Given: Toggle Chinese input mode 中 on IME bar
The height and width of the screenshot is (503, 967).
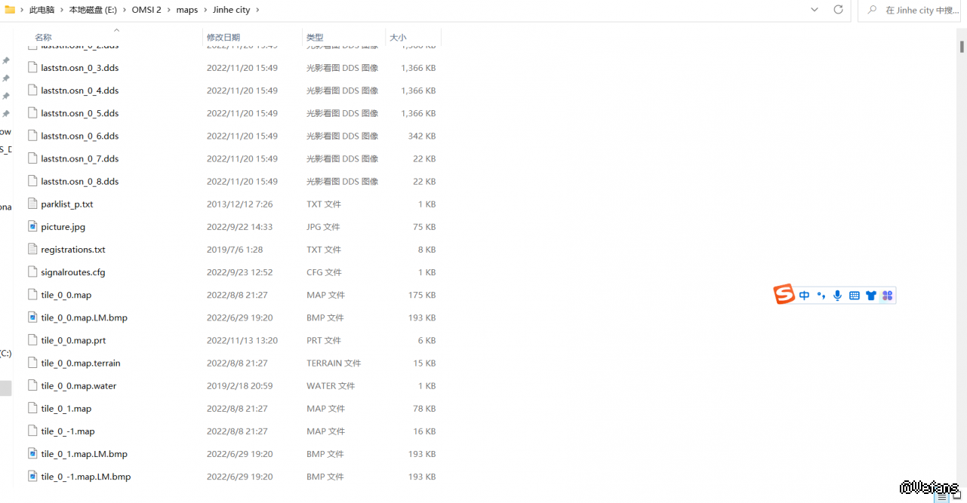Looking at the screenshot, I should click(804, 296).
